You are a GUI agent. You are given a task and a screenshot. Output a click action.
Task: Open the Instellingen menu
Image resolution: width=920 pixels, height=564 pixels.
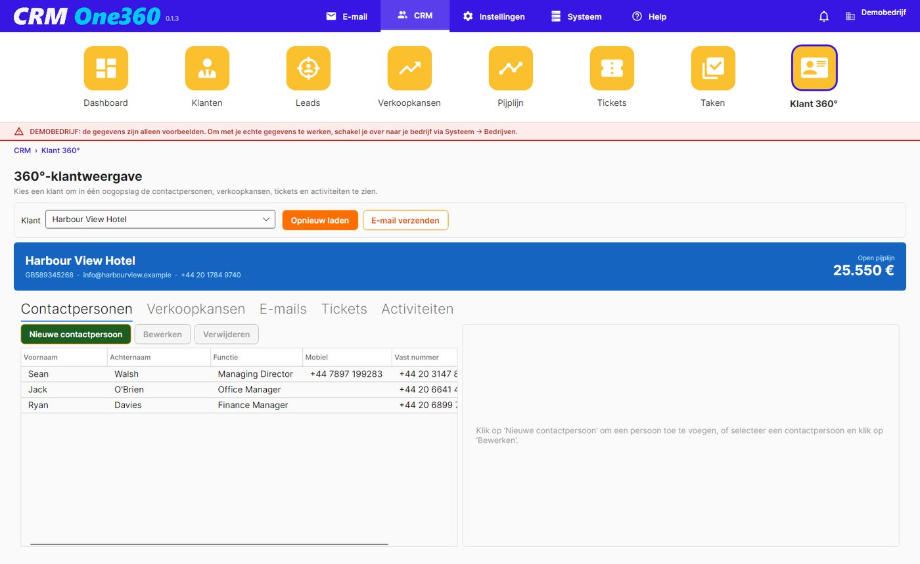[494, 16]
